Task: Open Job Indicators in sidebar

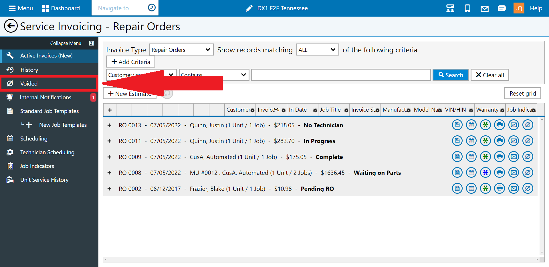Action: (49, 166)
